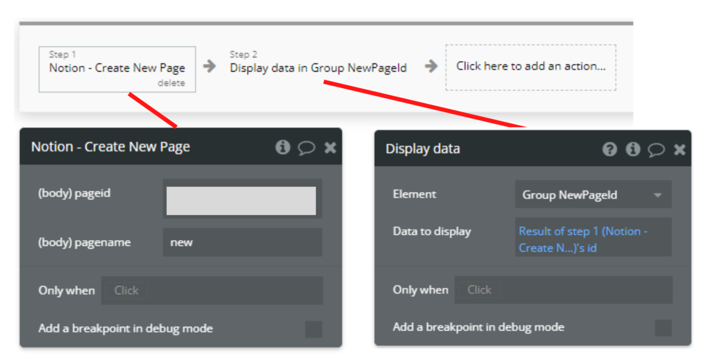Click here to add an action box
The width and height of the screenshot is (707, 361).
pos(531,67)
